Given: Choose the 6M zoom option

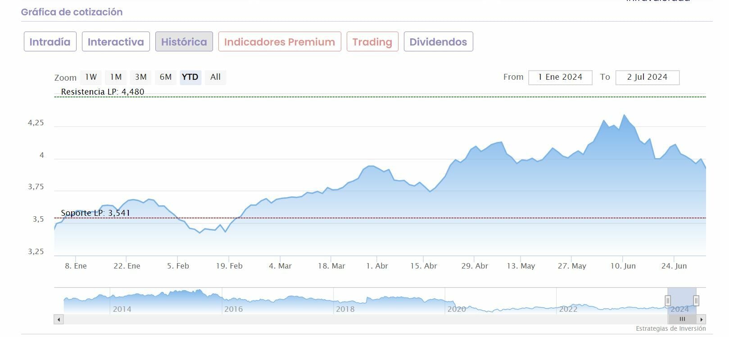Looking at the screenshot, I should [x=166, y=77].
